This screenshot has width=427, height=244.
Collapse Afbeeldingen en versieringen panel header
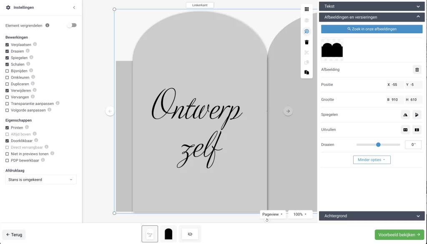click(x=372, y=17)
